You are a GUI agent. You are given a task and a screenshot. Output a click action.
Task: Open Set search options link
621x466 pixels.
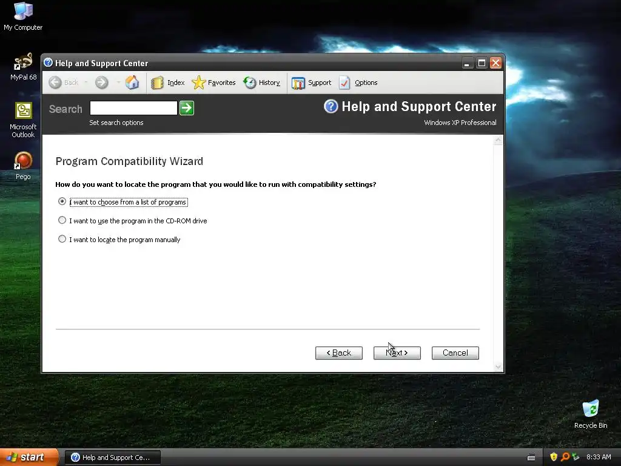[x=116, y=123]
